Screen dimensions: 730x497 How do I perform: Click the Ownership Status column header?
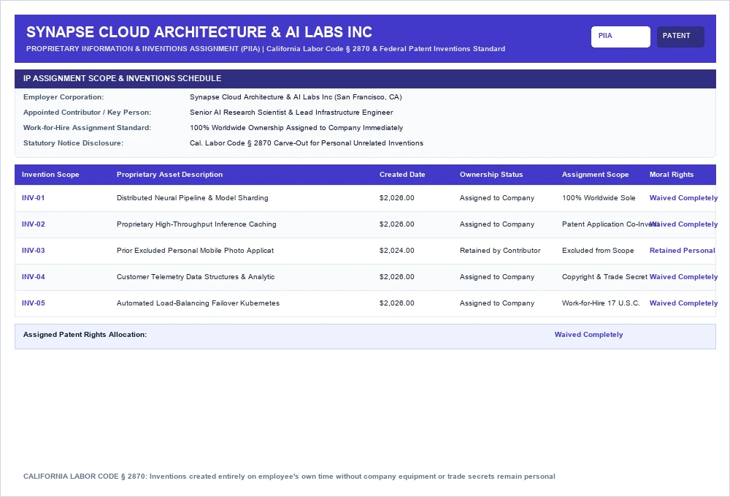coord(491,175)
